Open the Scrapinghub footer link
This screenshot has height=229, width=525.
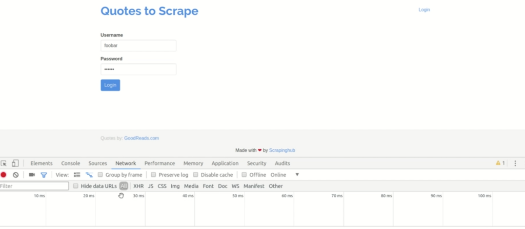click(x=282, y=151)
